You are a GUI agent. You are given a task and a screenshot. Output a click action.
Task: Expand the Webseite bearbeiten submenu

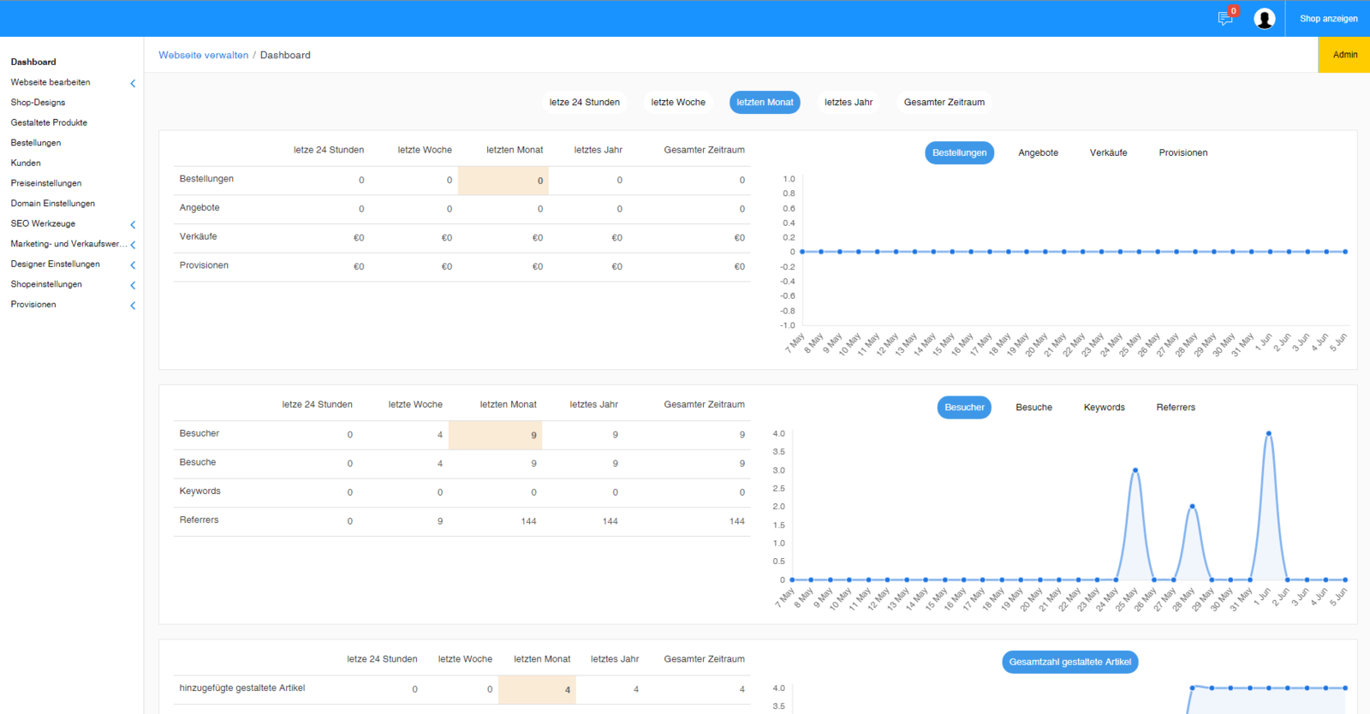click(133, 83)
